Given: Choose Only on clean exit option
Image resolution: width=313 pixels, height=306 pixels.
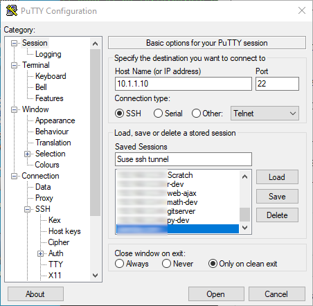Looking at the screenshot, I should coord(213,264).
